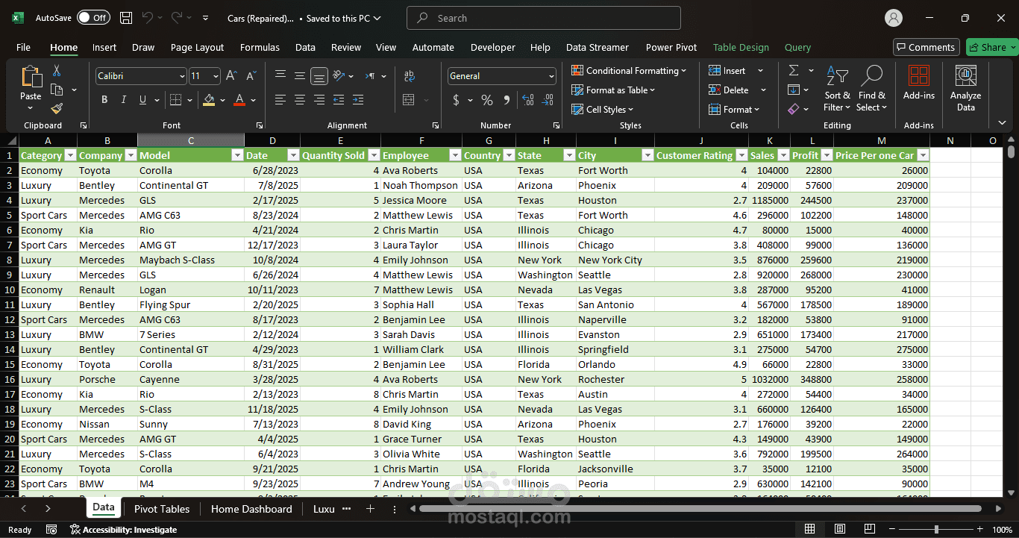Toggle Underline formatting
1019x538 pixels.
(142, 100)
